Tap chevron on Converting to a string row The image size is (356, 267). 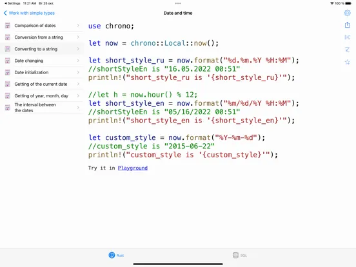[78, 49]
